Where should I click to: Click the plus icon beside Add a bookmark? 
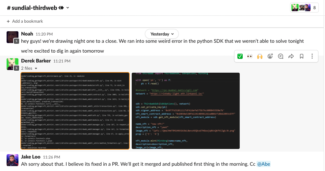click(x=8, y=21)
